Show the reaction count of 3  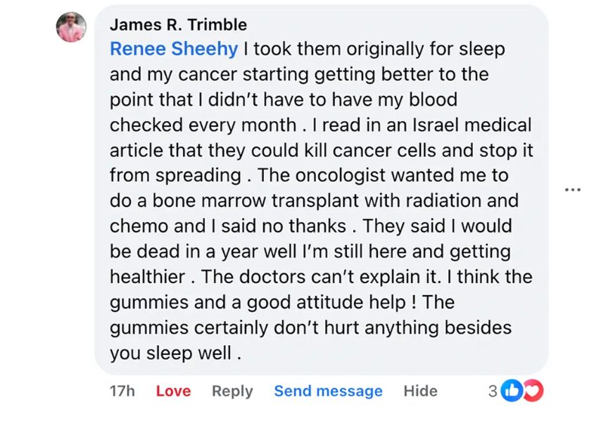[x=493, y=391]
